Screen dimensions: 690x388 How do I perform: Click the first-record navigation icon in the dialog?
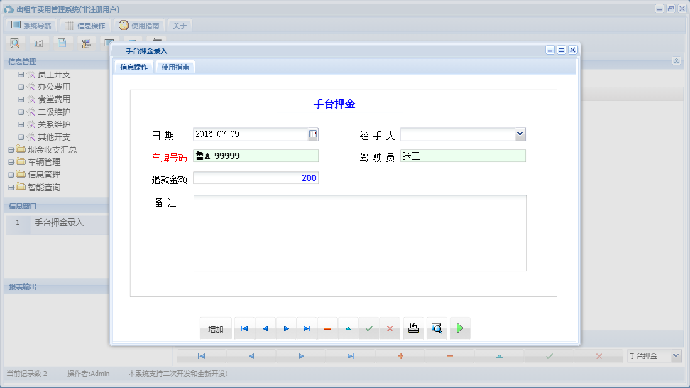pos(244,328)
